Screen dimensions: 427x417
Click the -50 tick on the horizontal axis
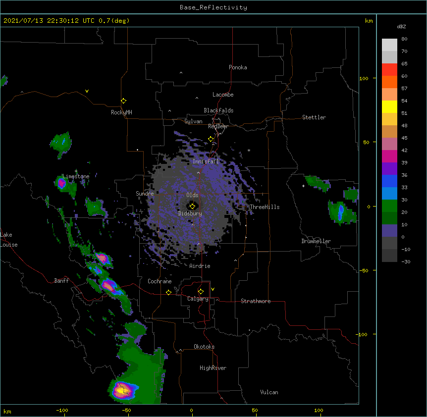coord(126,410)
